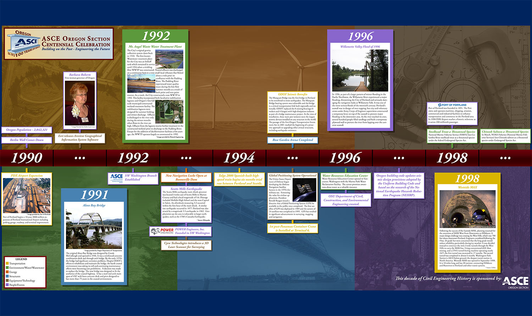Select the brown Equipment/Technology legend swatch
The width and height of the screenshot is (532, 316).
point(7,281)
